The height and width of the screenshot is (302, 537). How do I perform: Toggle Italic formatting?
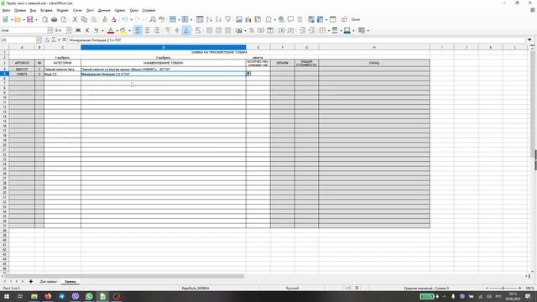click(x=87, y=30)
